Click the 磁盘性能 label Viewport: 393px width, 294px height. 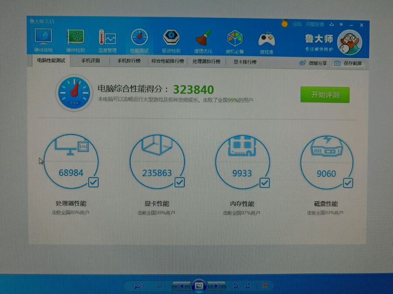pyautogui.click(x=326, y=204)
